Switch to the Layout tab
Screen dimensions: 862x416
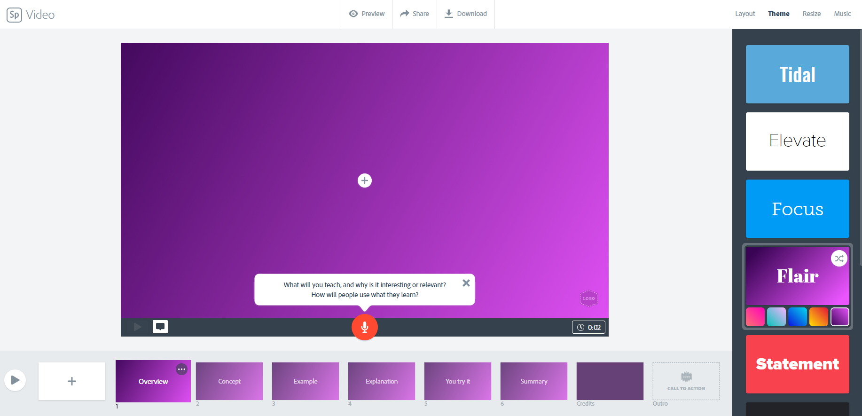click(x=745, y=14)
